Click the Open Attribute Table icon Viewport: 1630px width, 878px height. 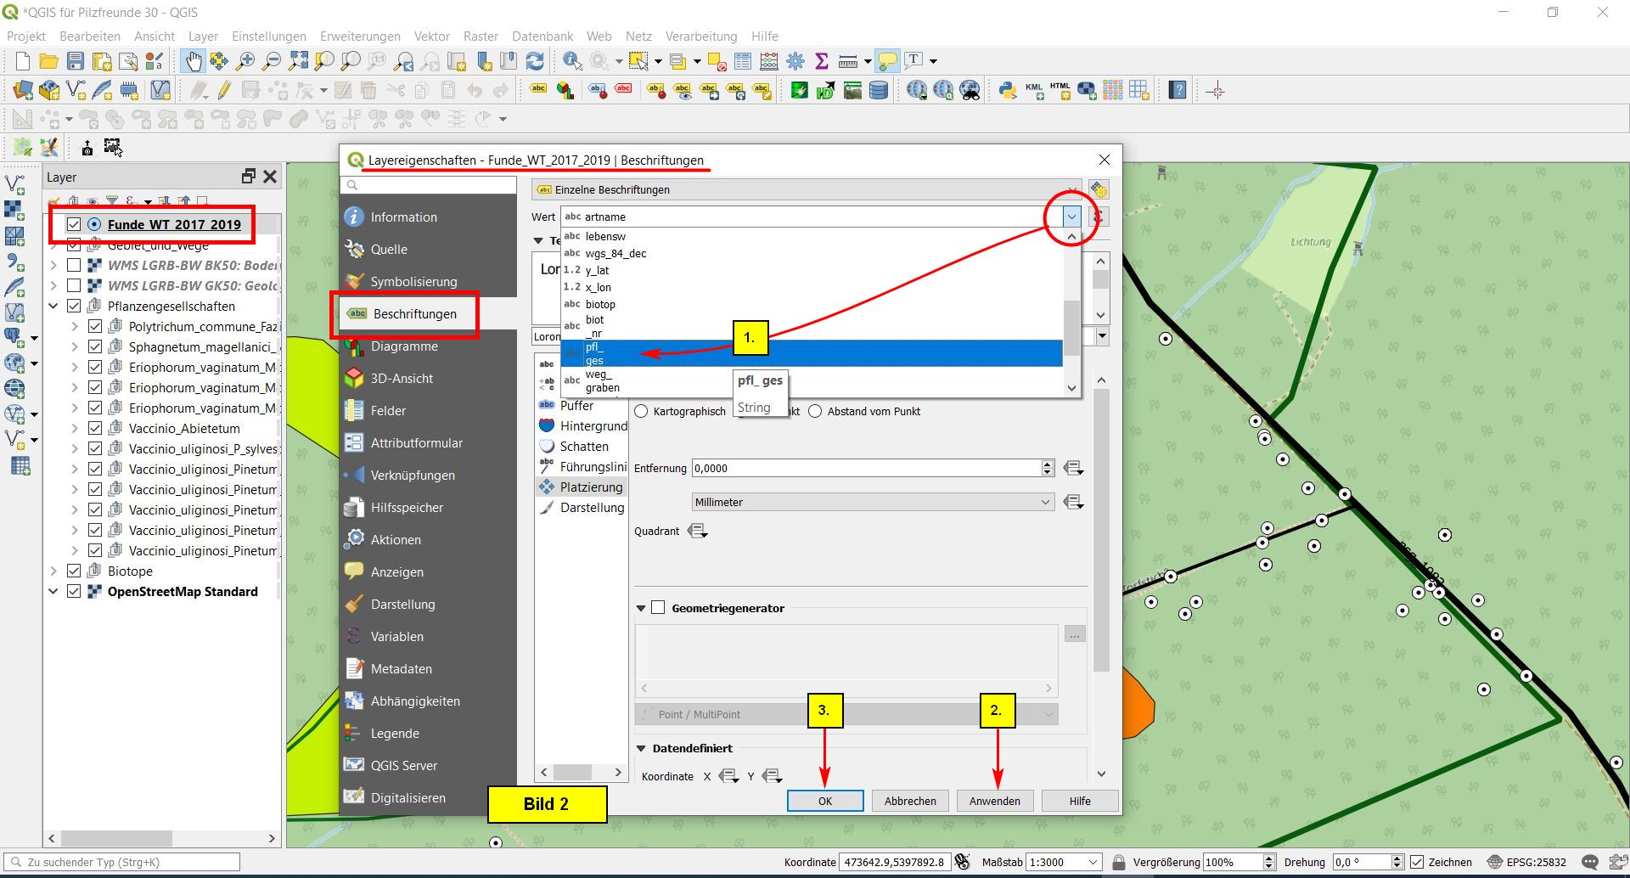(x=743, y=61)
